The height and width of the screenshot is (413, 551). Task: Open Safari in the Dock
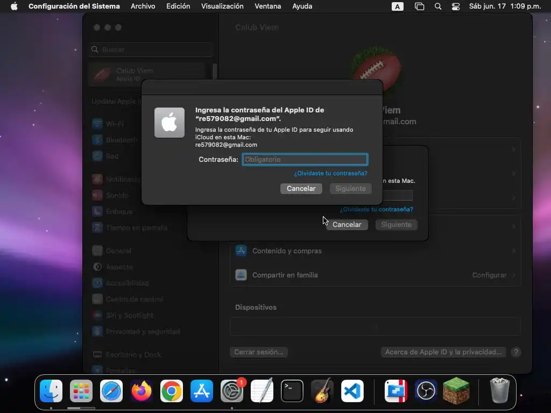111,391
